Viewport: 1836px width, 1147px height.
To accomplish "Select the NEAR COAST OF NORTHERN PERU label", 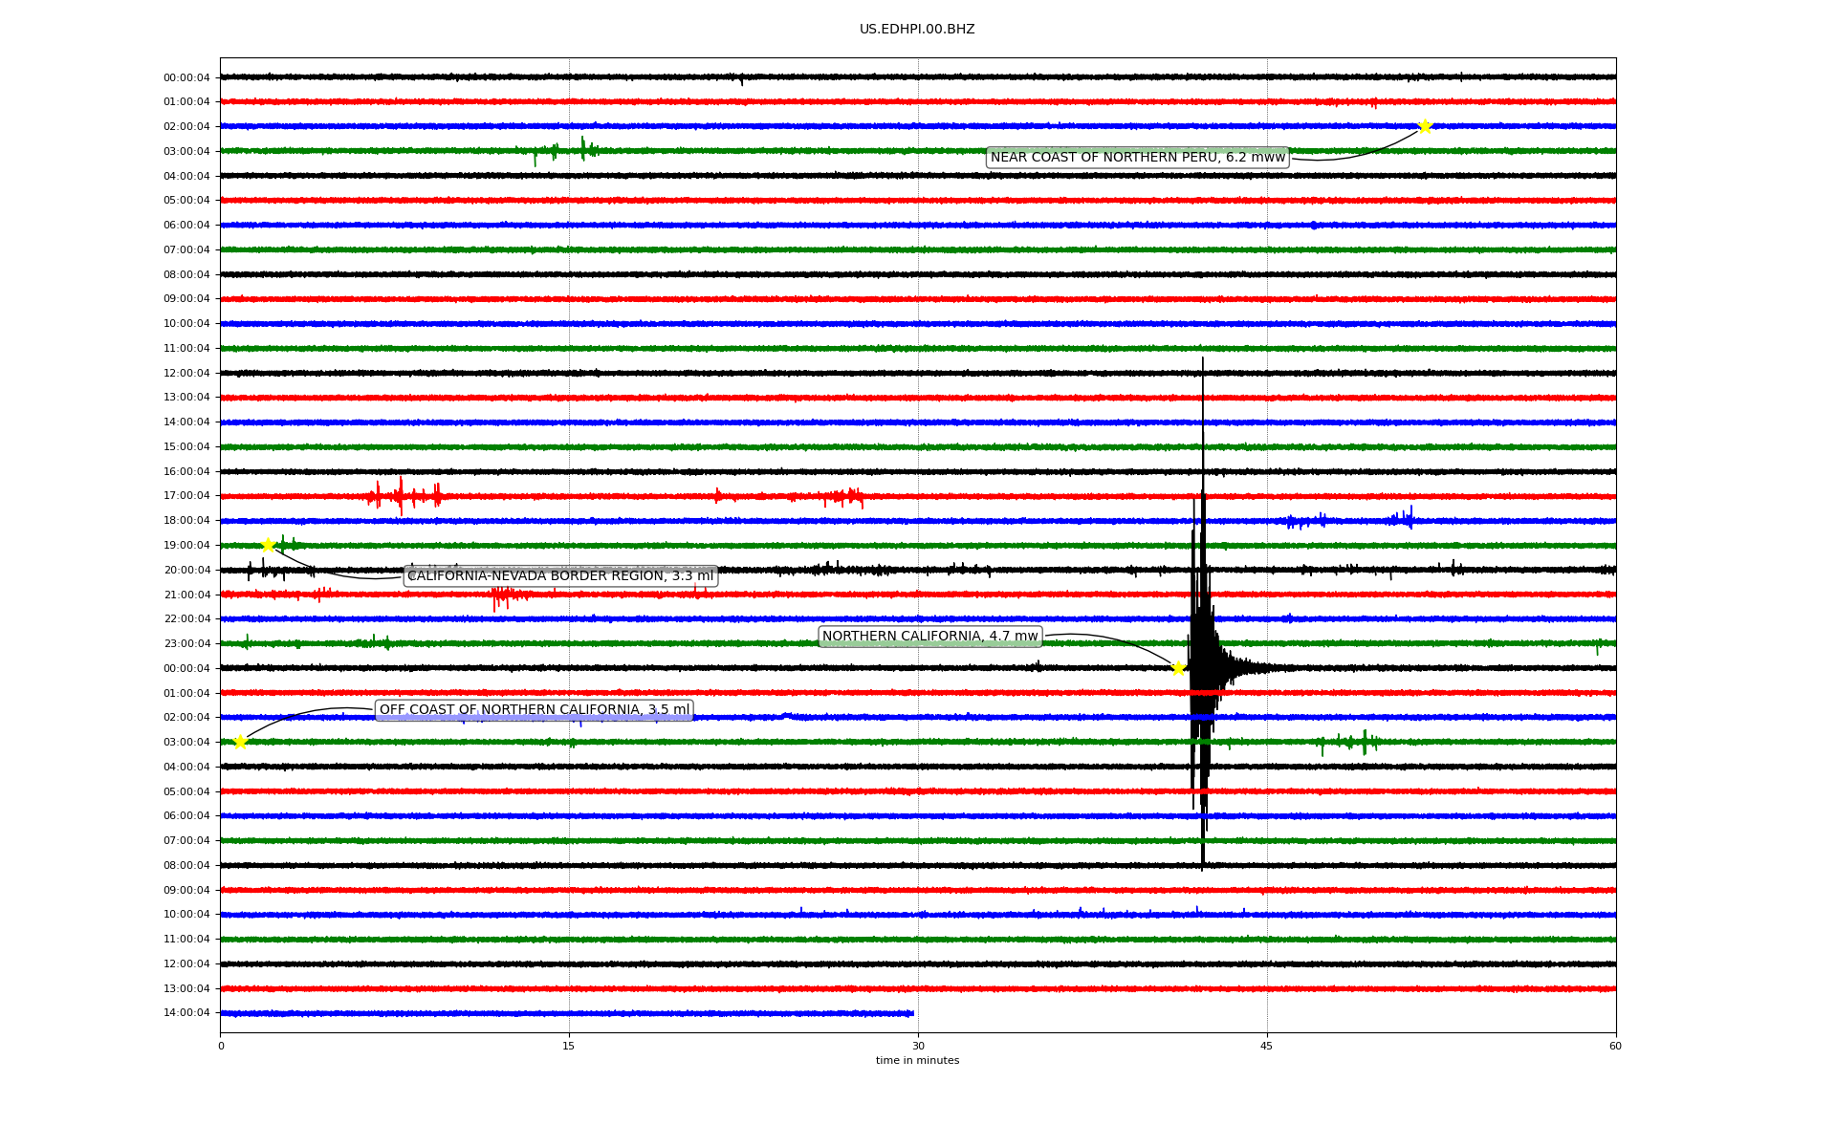I will click(x=1137, y=158).
